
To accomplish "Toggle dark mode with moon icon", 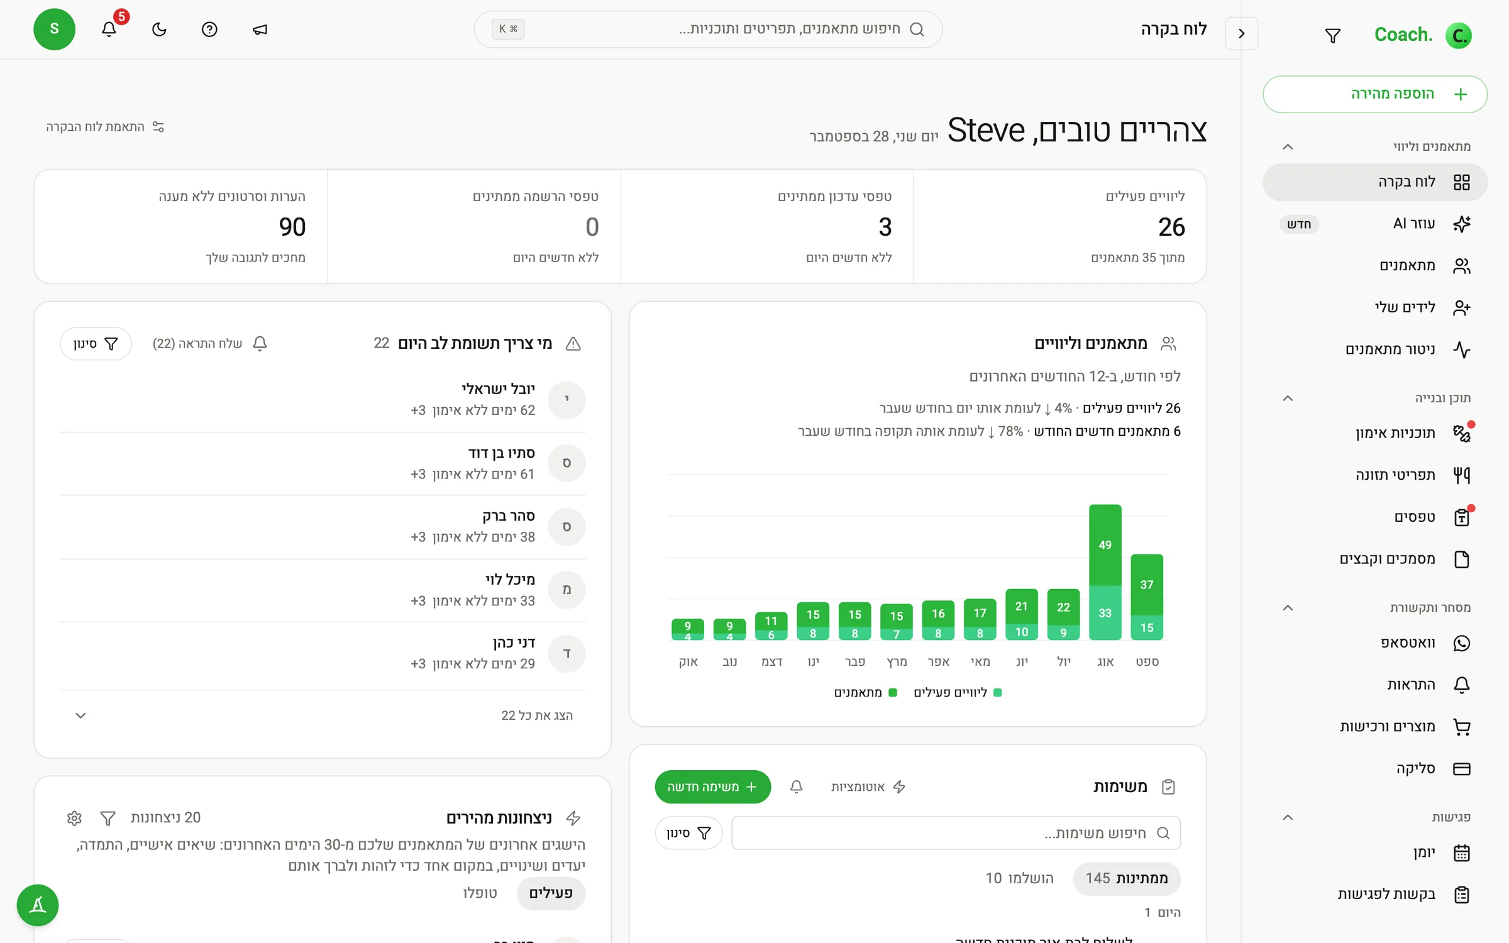I will (159, 29).
